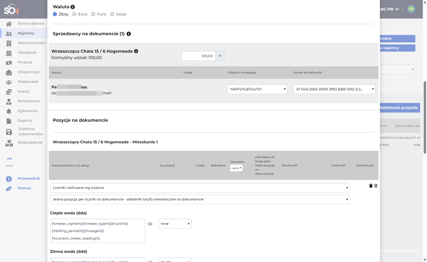Click the Wiadomości envelope icon
Screen dimensions: 427x262
9,72
